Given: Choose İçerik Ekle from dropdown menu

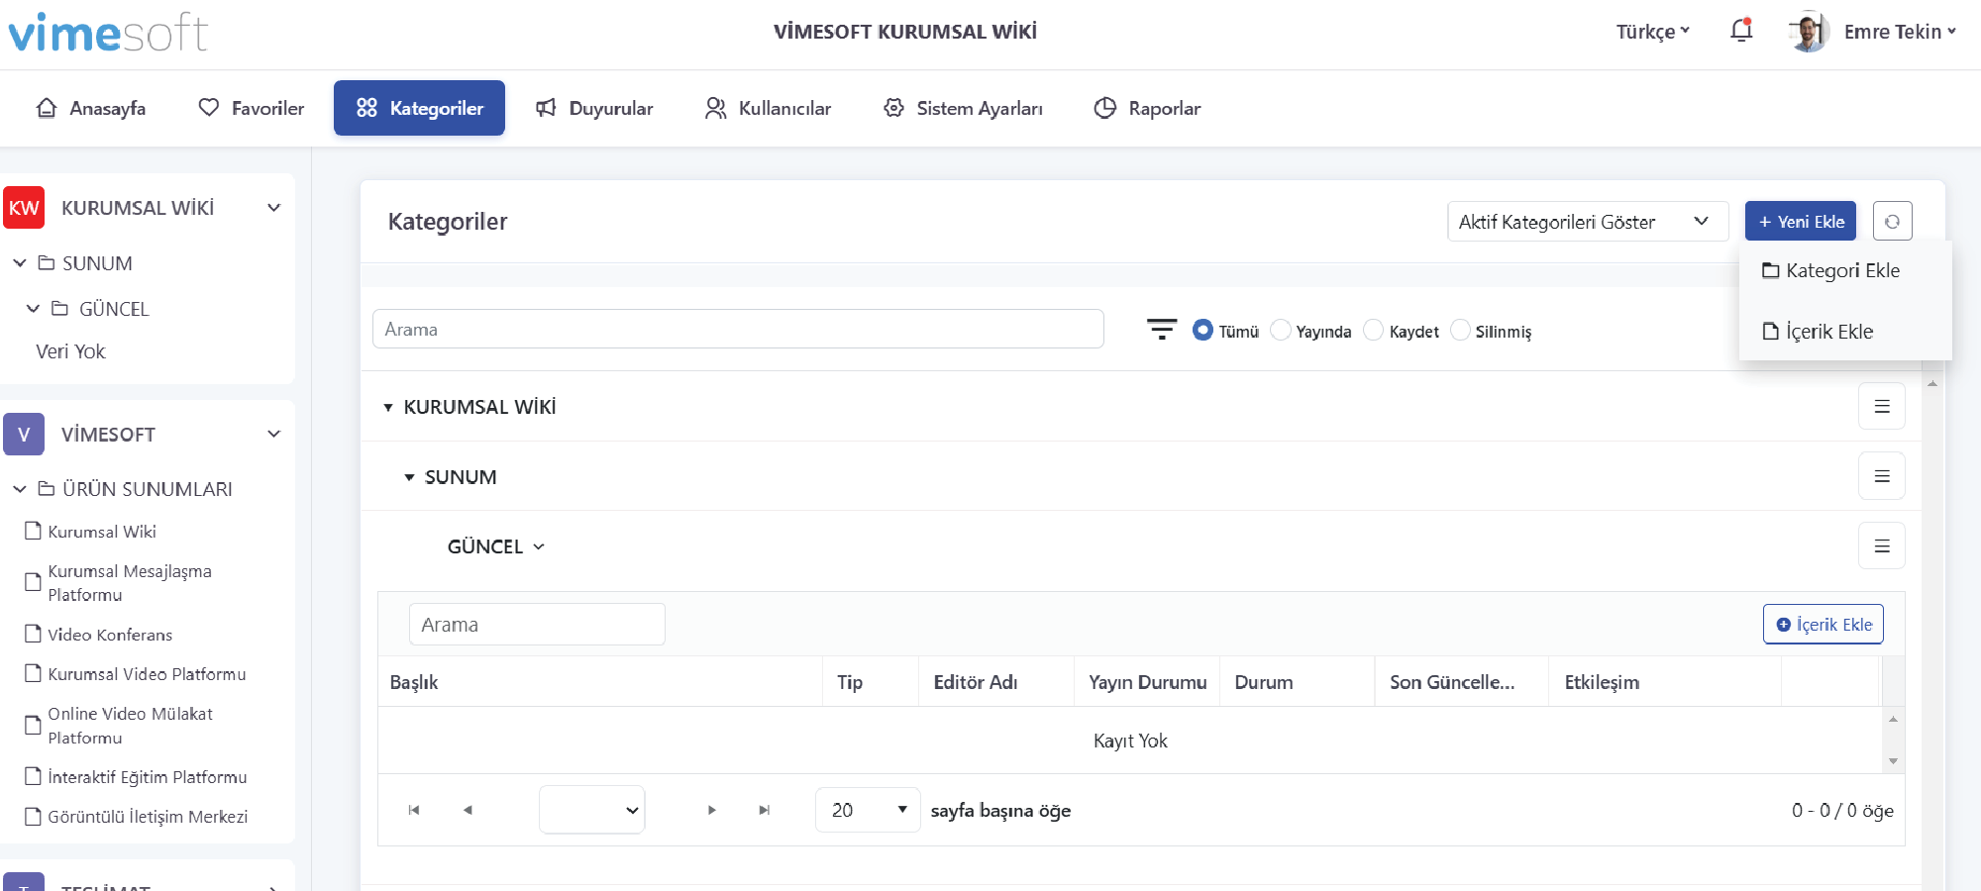Looking at the screenshot, I should click(x=1818, y=332).
